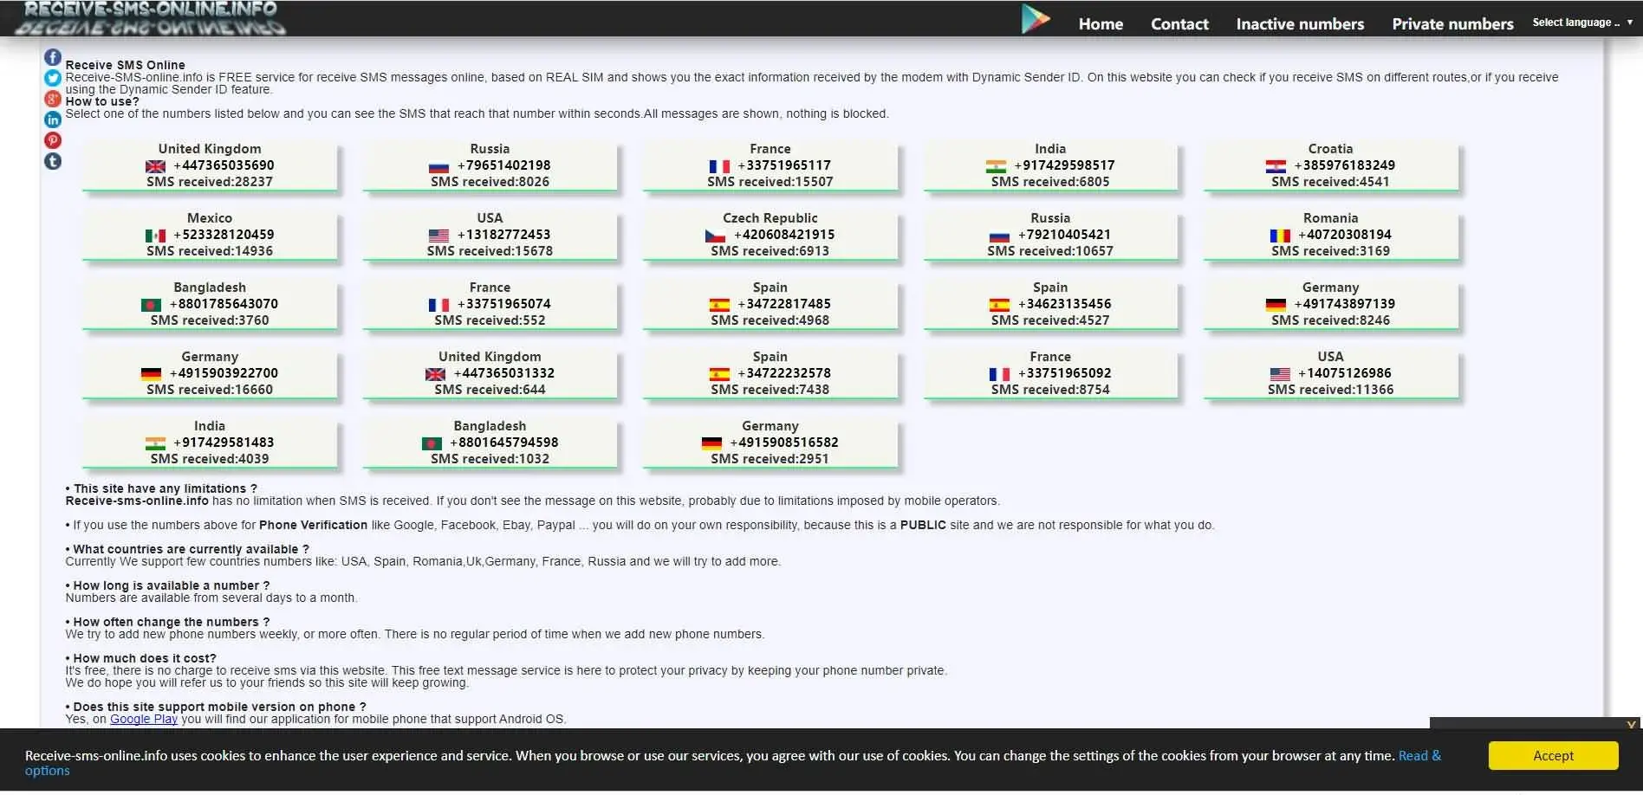
Task: Share page on Facebook icon
Action: pyautogui.click(x=53, y=57)
